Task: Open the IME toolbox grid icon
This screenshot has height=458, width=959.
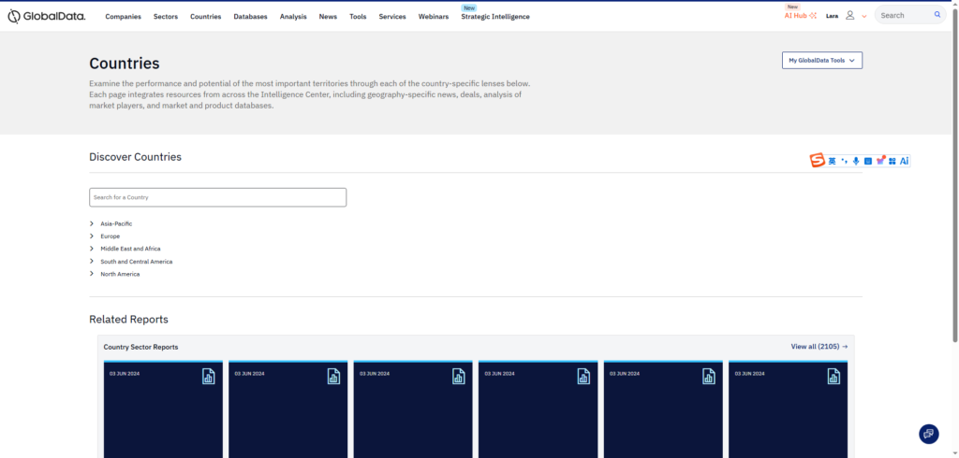Action: pyautogui.click(x=893, y=161)
